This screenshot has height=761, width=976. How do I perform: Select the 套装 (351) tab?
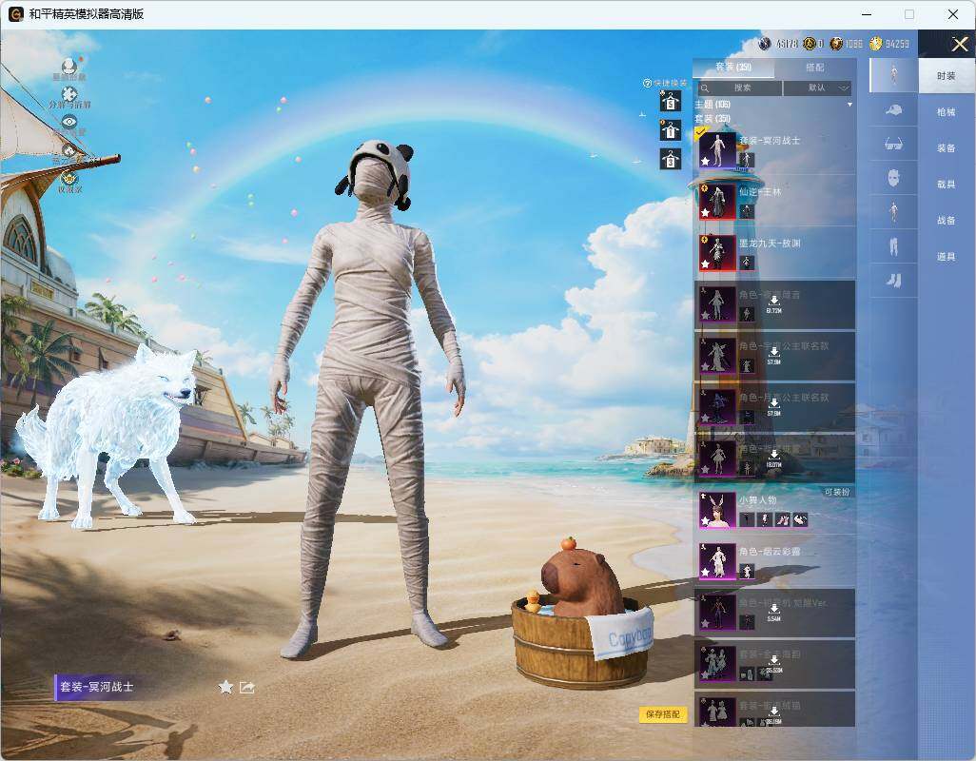click(733, 68)
